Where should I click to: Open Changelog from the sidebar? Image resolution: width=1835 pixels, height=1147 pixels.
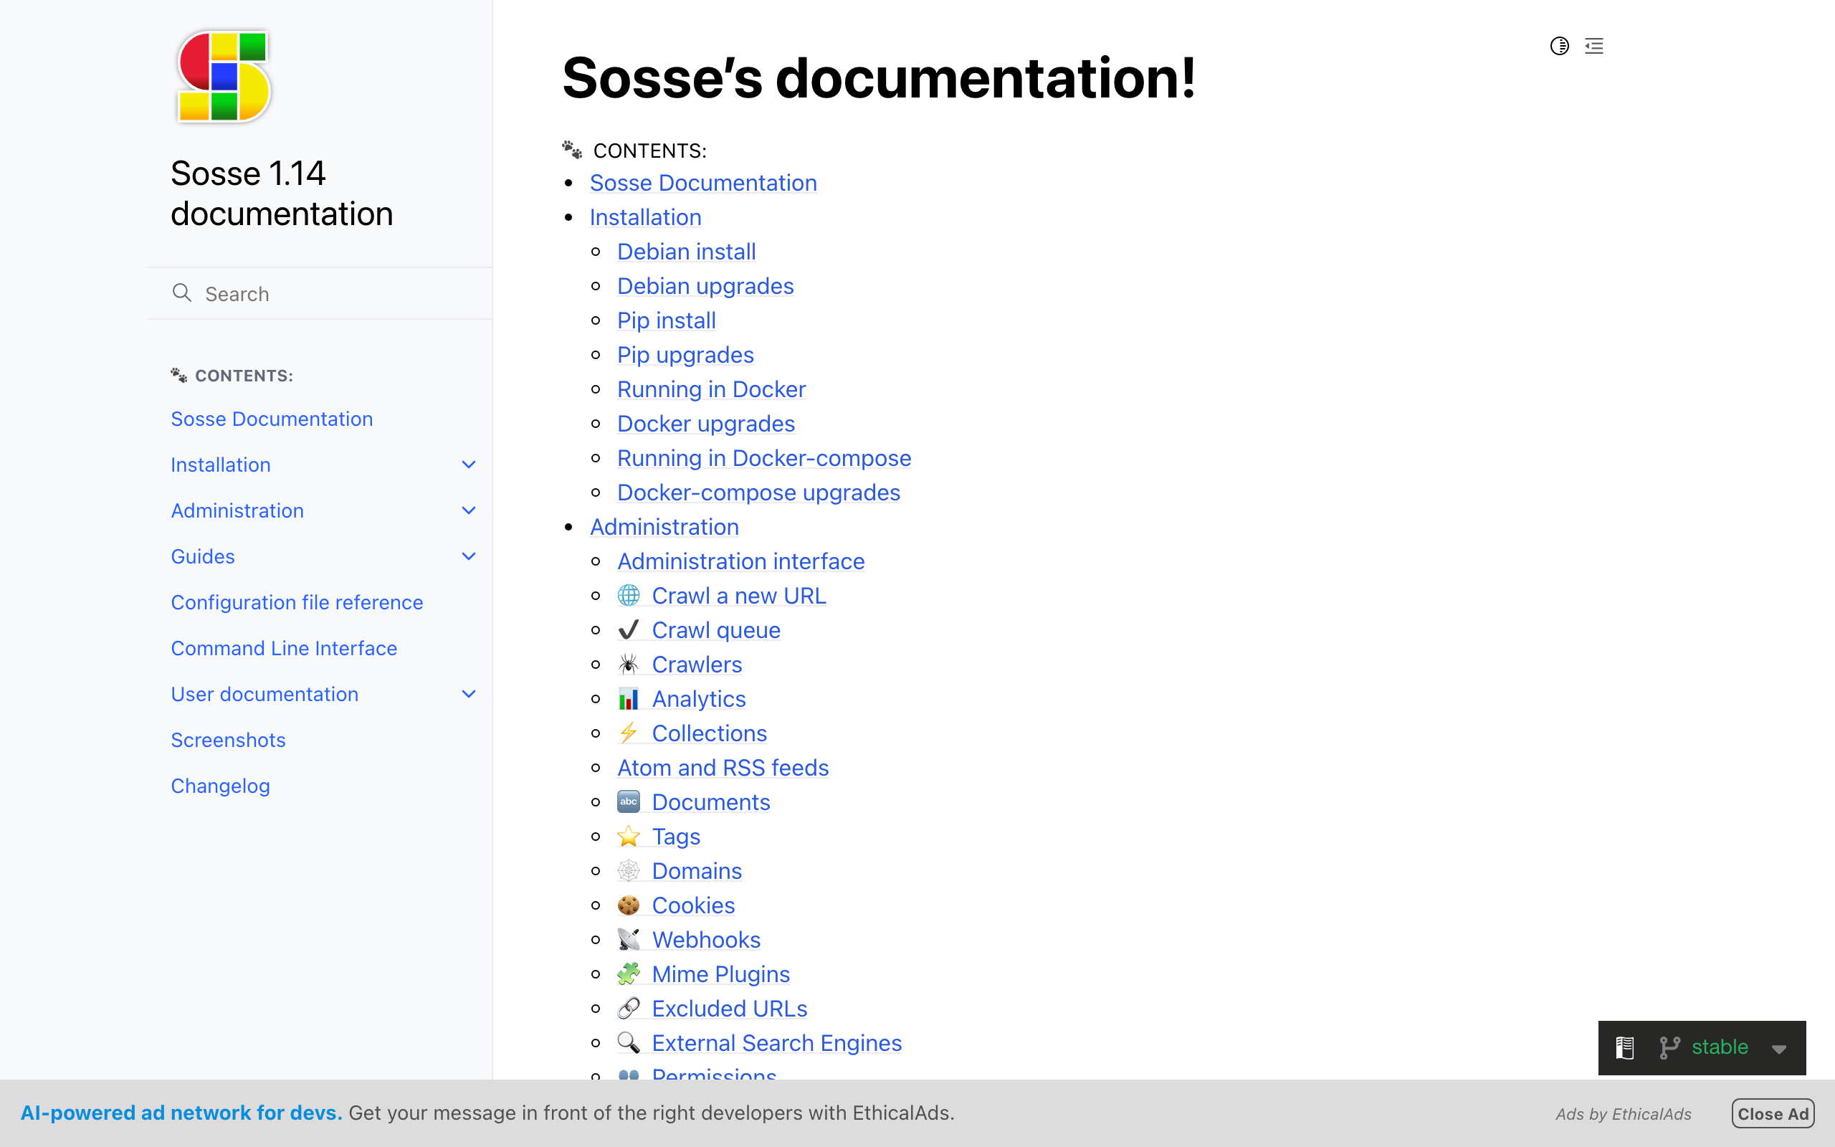coord(220,786)
